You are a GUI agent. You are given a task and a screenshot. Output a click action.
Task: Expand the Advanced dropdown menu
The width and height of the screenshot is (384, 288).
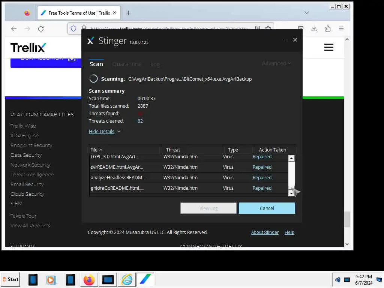point(276,63)
